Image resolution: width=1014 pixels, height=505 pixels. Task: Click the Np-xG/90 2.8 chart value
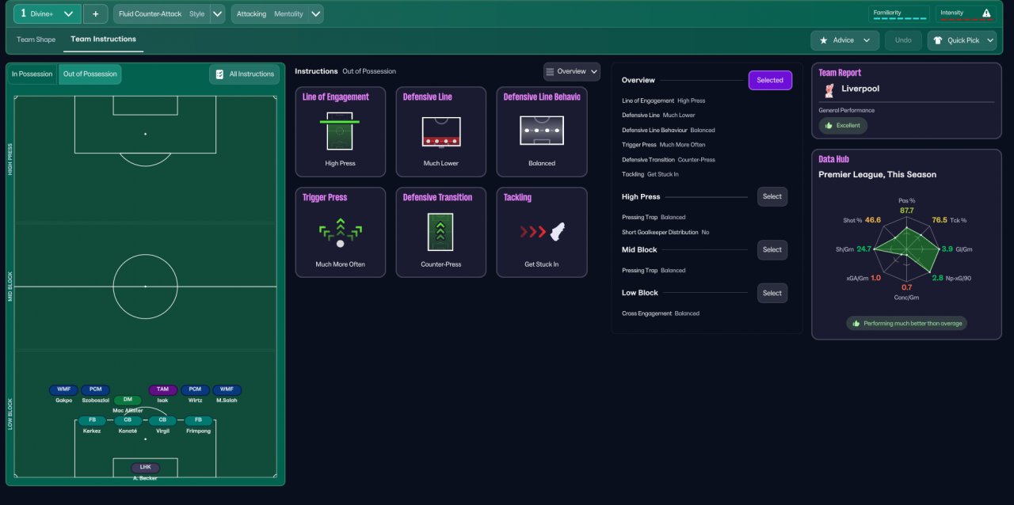click(x=938, y=278)
